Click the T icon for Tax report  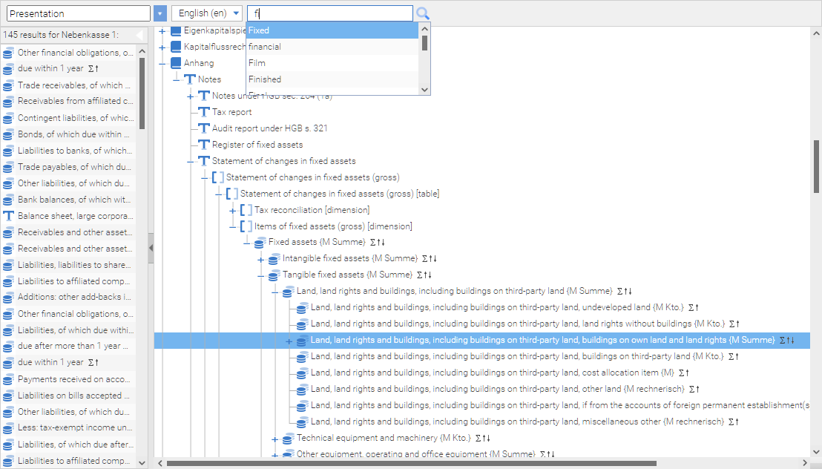204,112
